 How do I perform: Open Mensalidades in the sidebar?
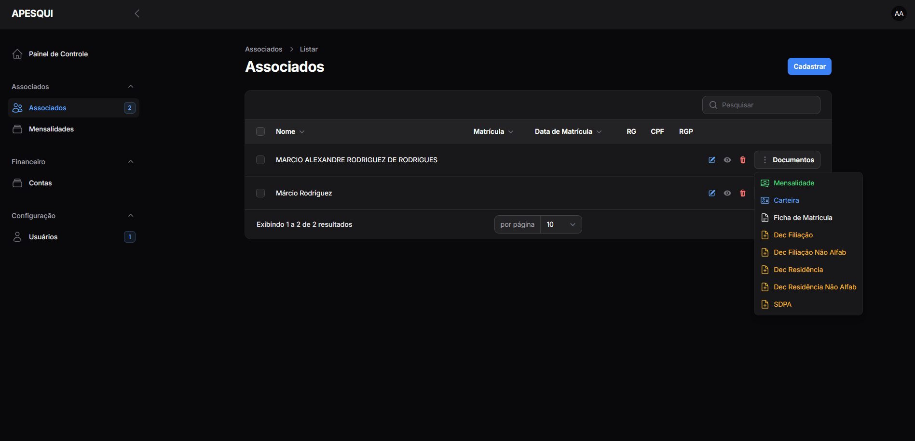[51, 129]
